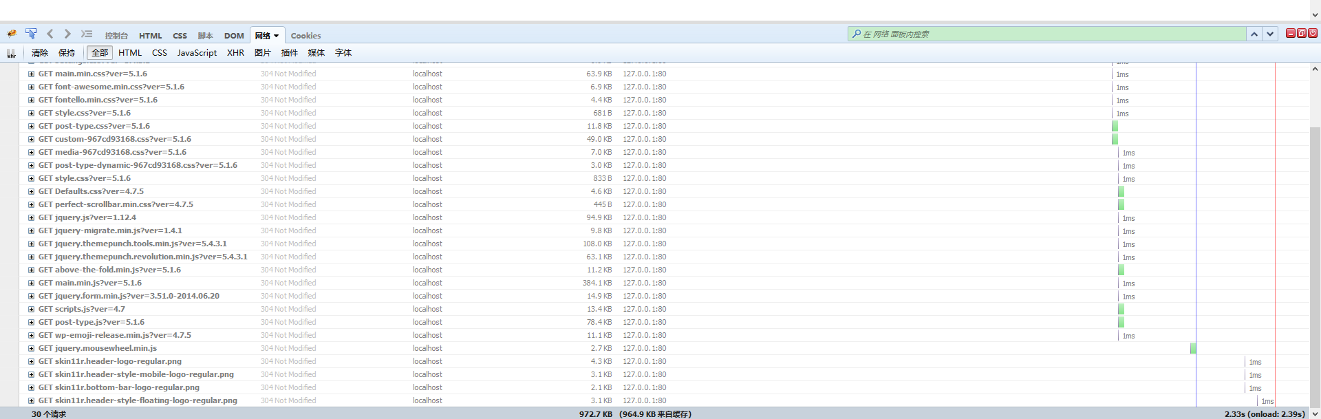Toggle the JavaScript request filter
The width and height of the screenshot is (1321, 419).
197,53
